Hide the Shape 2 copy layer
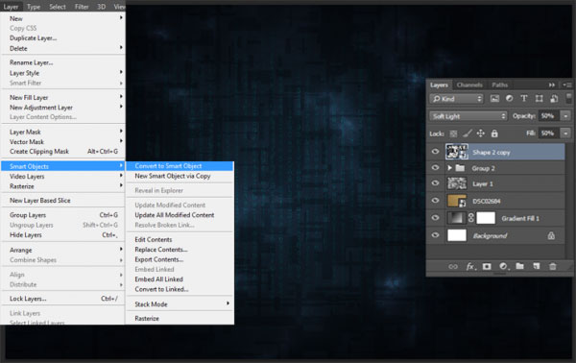Image resolution: width=576 pixels, height=363 pixels. (435, 152)
